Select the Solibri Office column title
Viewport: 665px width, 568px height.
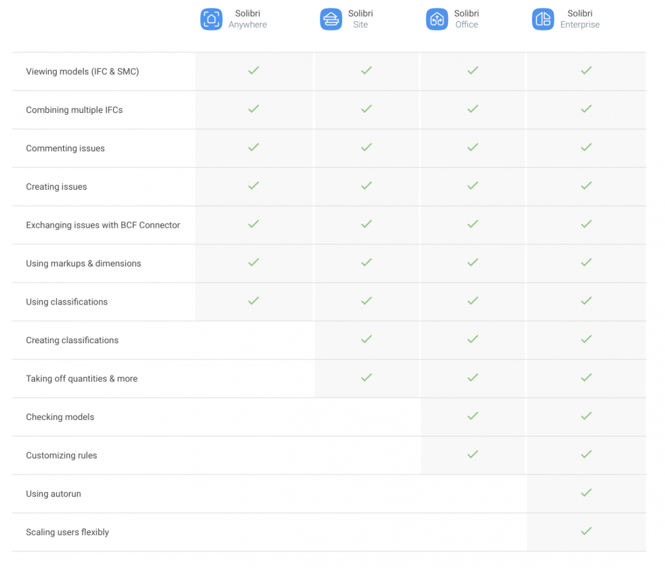[x=467, y=19]
